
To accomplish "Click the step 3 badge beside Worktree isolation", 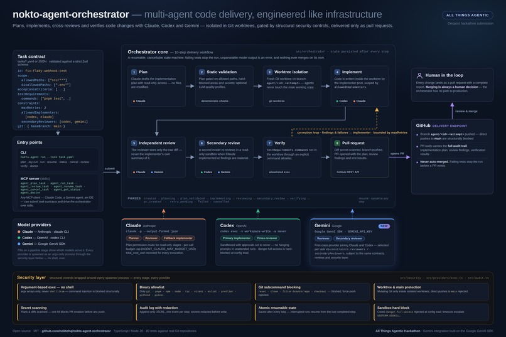I will point(269,72).
